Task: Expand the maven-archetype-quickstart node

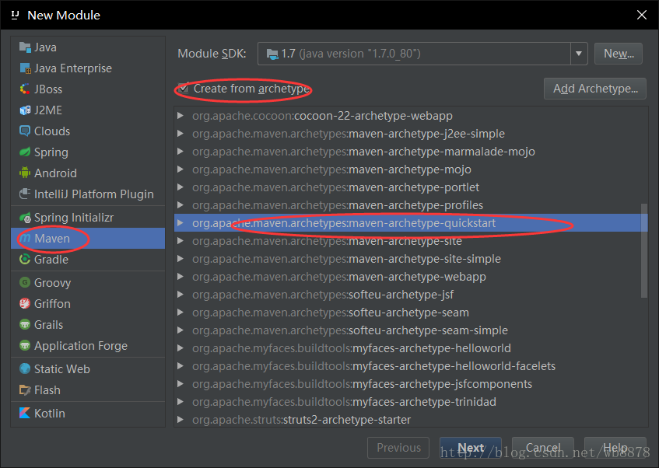Action: click(181, 222)
